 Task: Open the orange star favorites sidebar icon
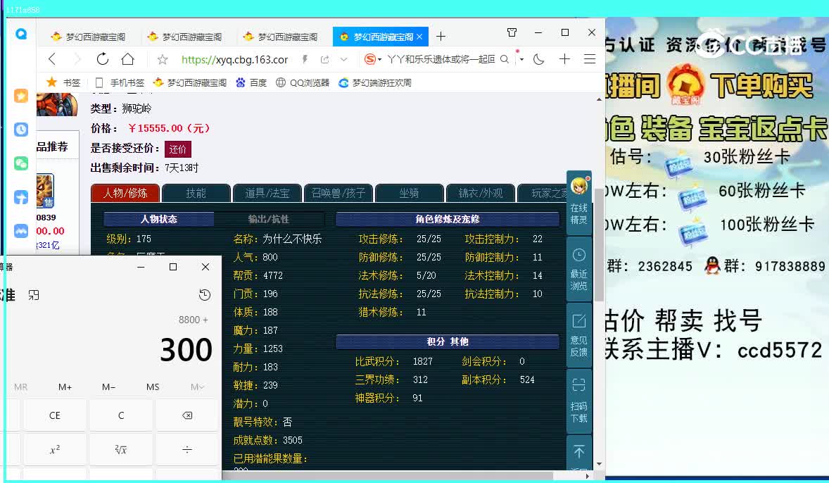21,96
